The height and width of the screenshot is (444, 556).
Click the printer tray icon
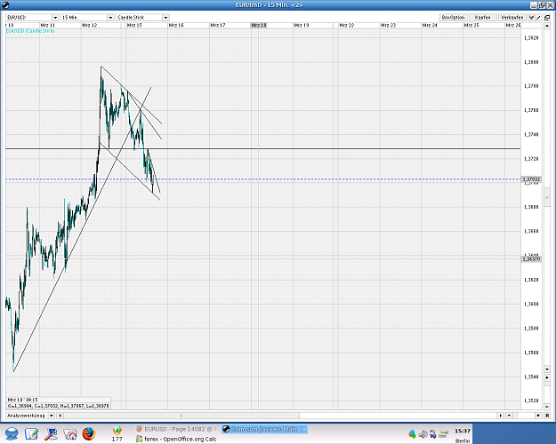tap(433, 434)
